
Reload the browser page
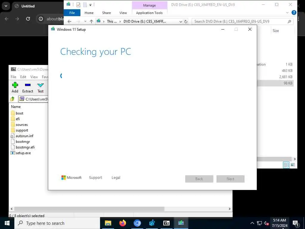coord(28,19)
